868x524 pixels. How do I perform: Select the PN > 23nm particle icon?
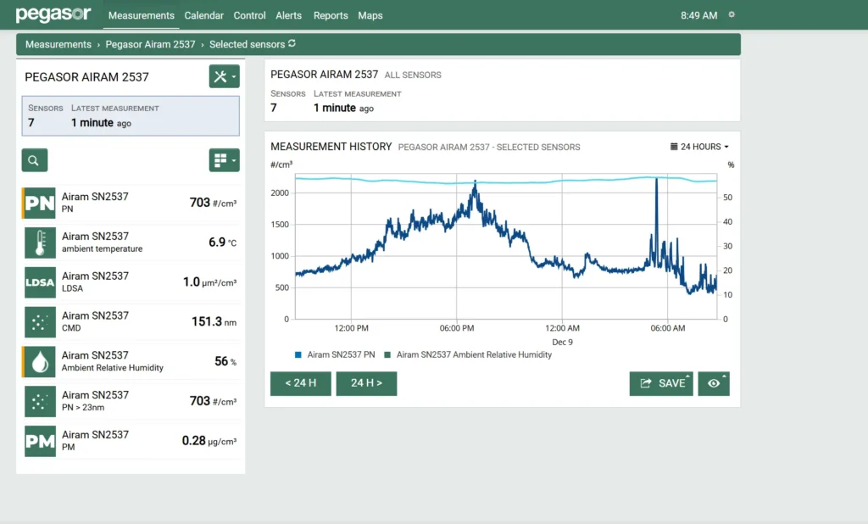(x=40, y=402)
